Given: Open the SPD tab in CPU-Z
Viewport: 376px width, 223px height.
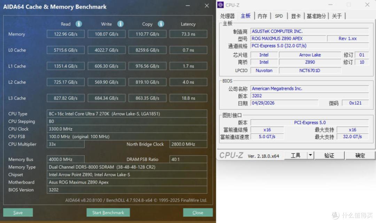Looking at the screenshot, I should point(279,16).
